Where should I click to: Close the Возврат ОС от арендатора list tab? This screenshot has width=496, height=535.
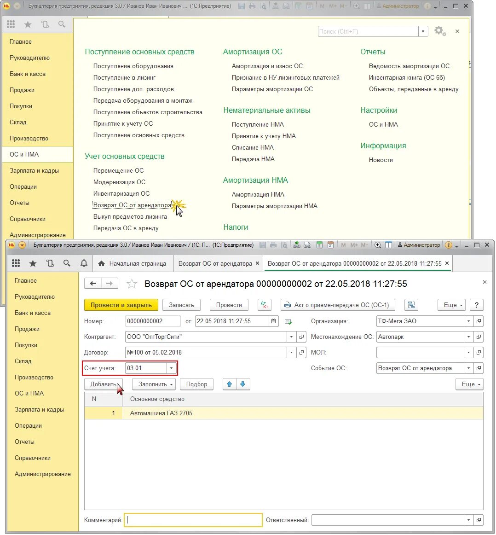coord(257,263)
